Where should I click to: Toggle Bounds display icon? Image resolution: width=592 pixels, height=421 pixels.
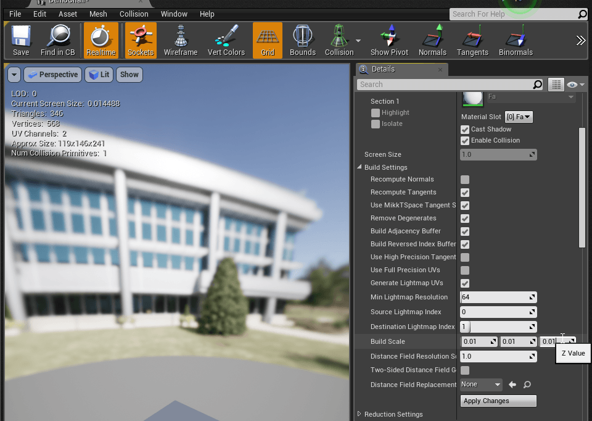pos(302,41)
